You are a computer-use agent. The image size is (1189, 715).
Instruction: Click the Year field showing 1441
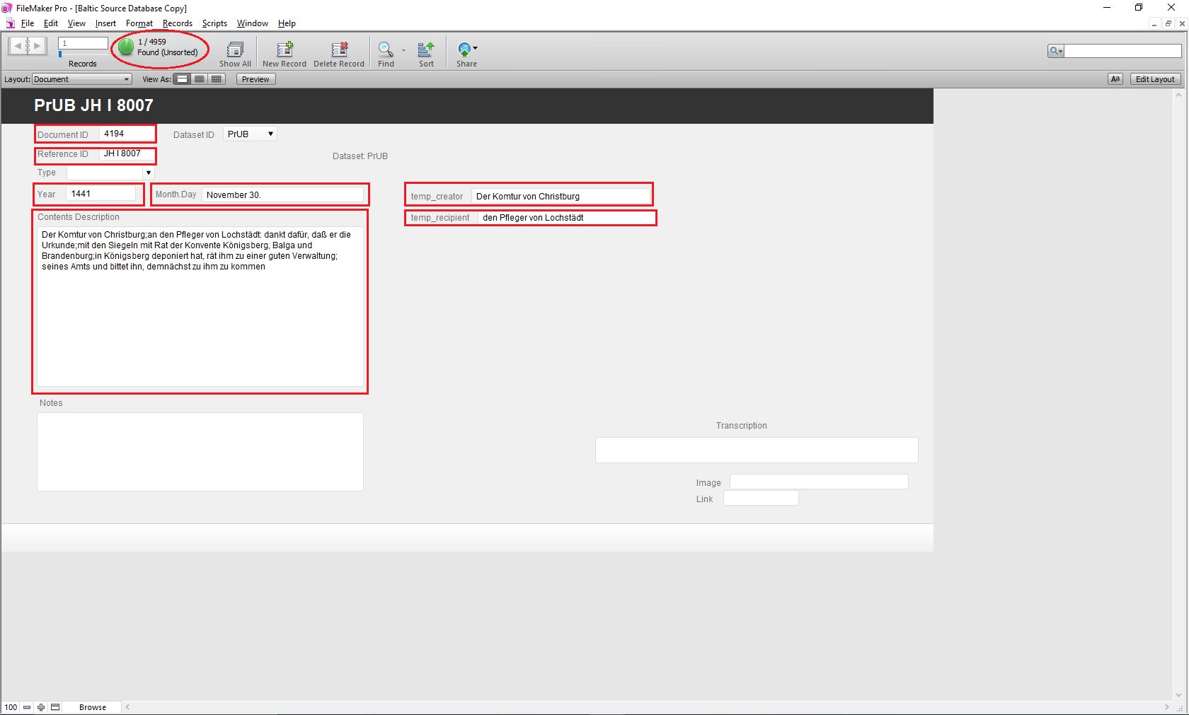coord(100,194)
